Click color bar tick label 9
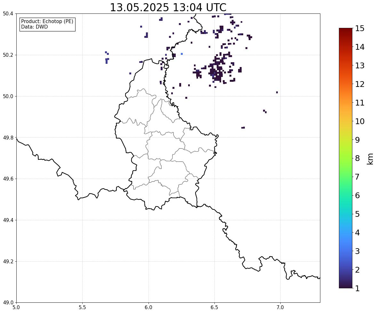Screen dimensions: 377x313 pyautogui.click(x=357, y=140)
